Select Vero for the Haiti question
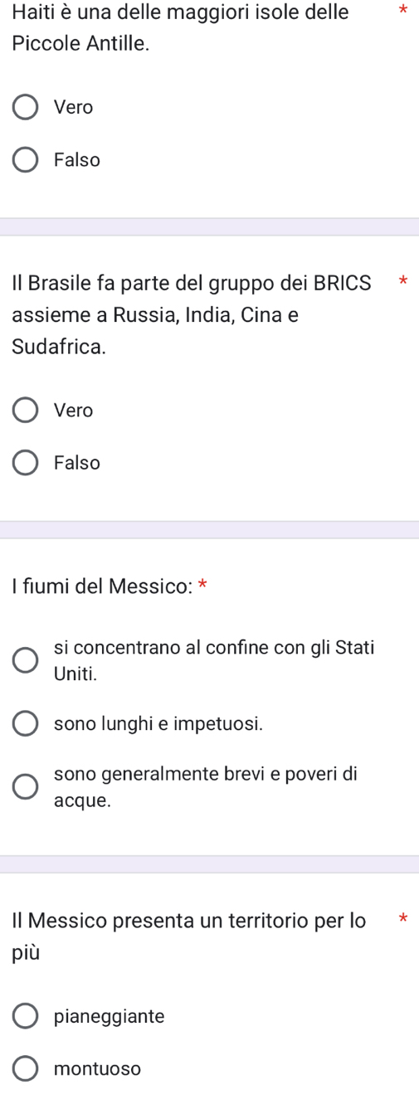The width and height of the screenshot is (419, 1104). point(26,108)
